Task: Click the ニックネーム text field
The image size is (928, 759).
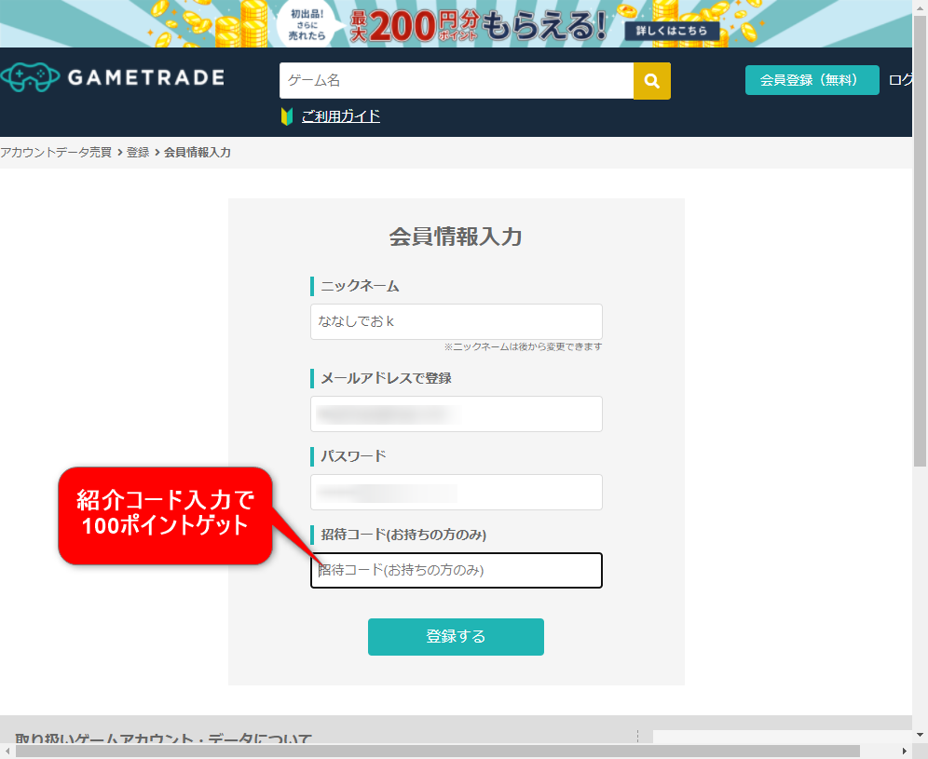Action: (x=456, y=321)
